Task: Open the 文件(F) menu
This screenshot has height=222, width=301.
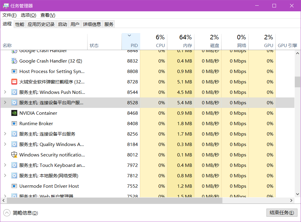Action: click(10, 15)
